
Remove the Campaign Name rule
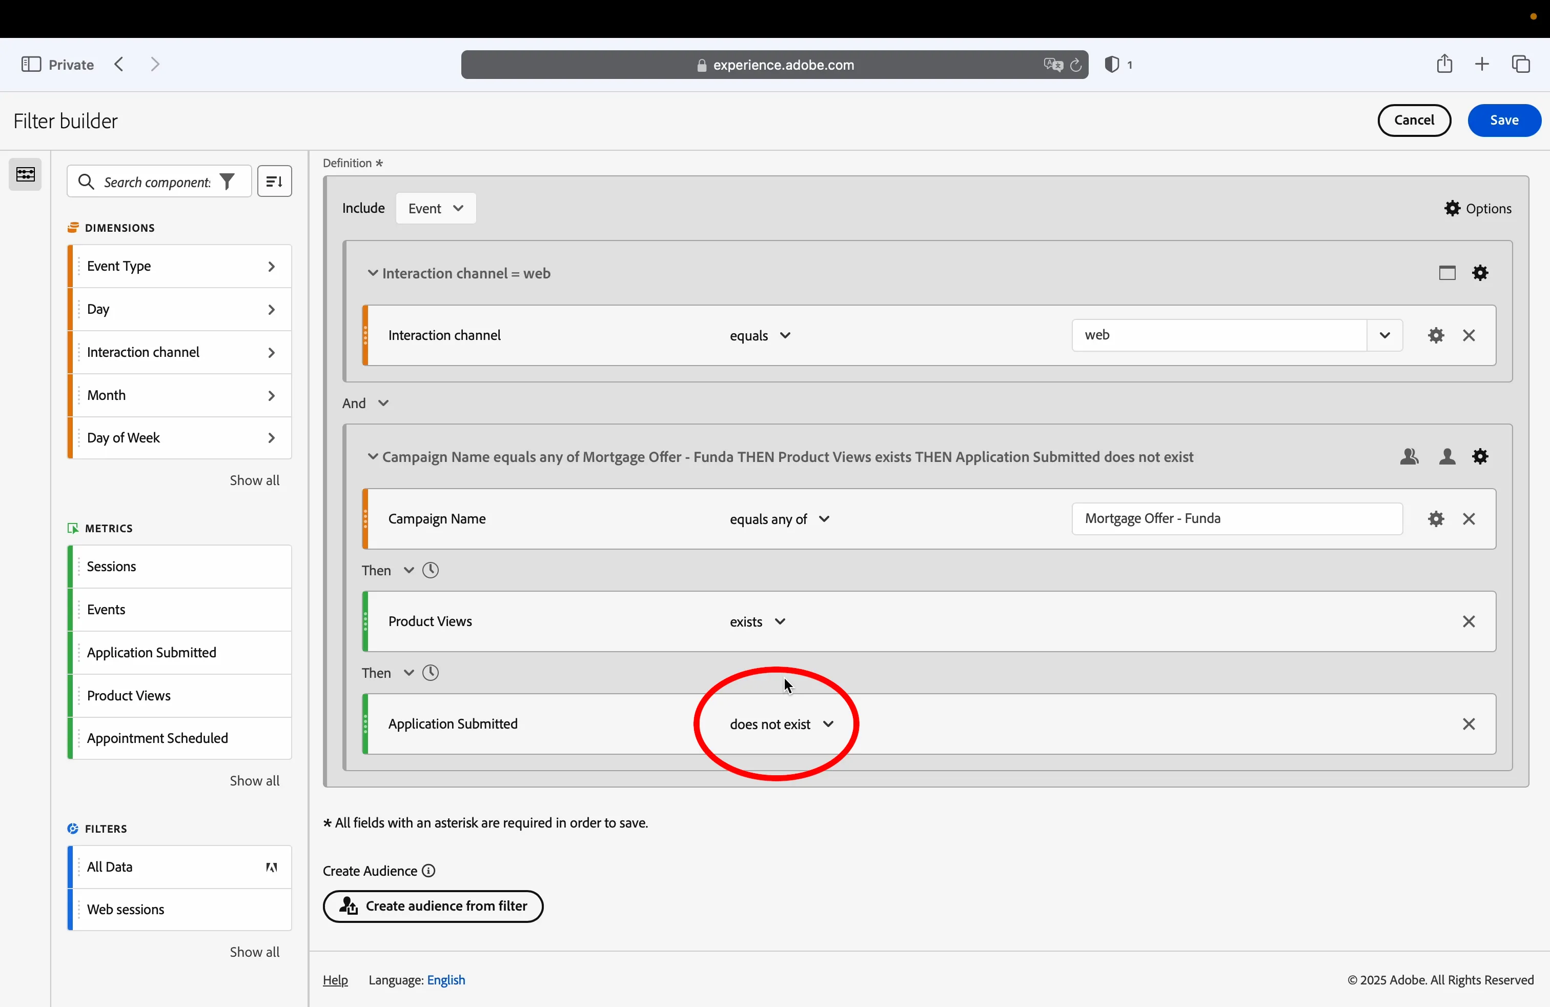pyautogui.click(x=1469, y=519)
